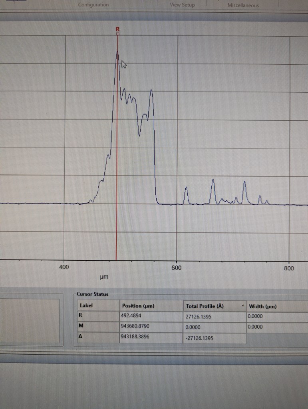The image size is (308, 409).
Task: Click the R cursor Position field 492.4894
Action: 151,316
